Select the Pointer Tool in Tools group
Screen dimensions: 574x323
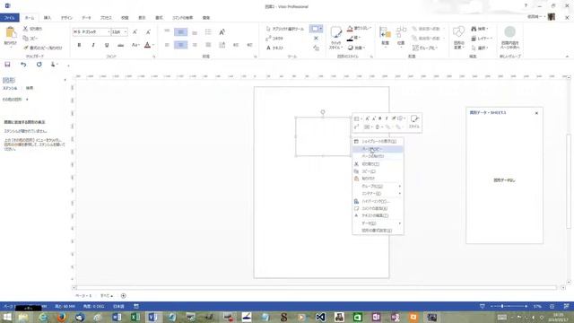point(285,29)
